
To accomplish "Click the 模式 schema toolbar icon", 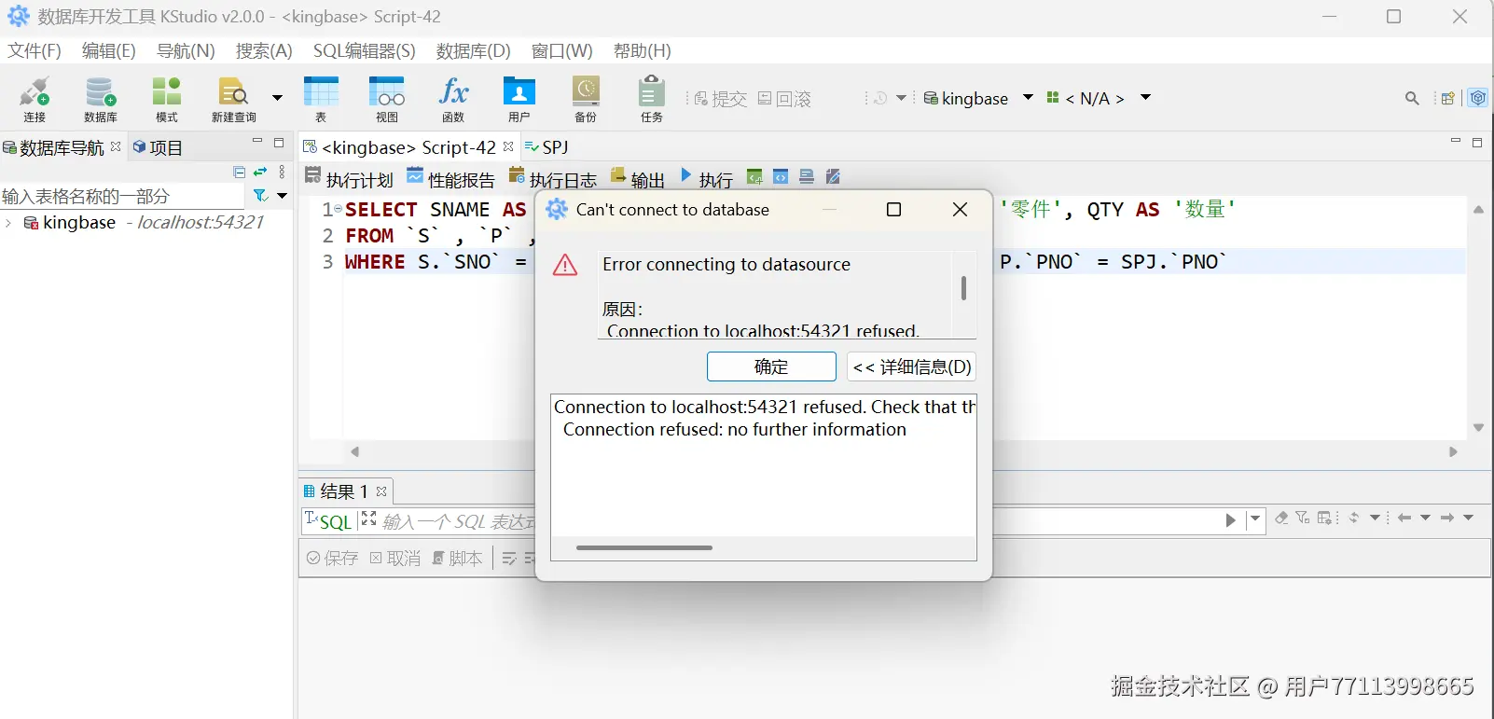I will pyautogui.click(x=167, y=99).
